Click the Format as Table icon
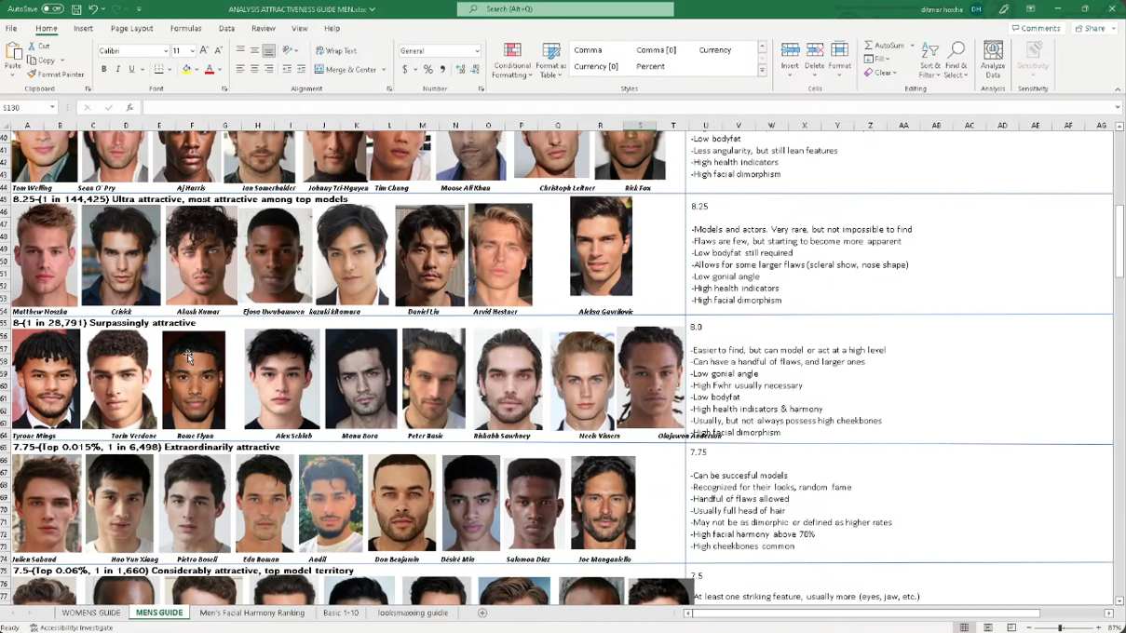 [550, 60]
